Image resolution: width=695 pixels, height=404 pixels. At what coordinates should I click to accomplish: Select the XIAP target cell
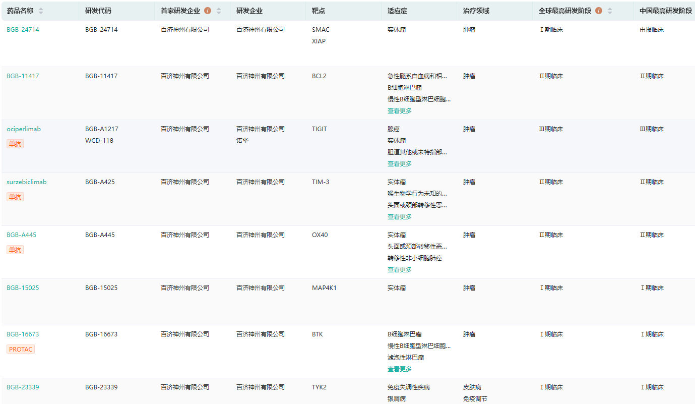click(x=319, y=41)
